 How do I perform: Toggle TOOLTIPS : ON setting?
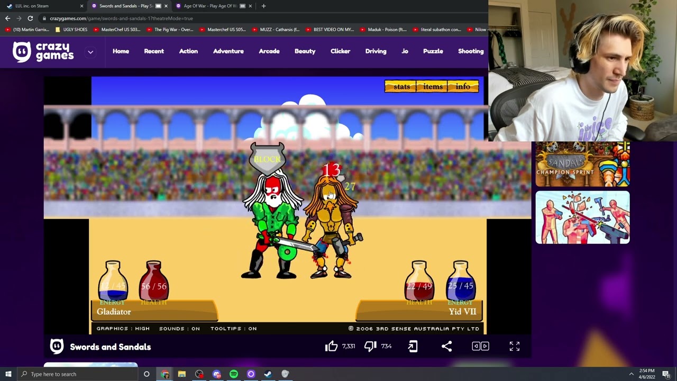point(233,329)
